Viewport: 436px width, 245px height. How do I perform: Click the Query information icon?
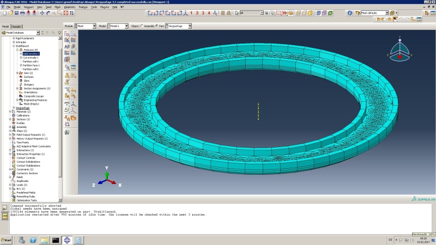[350, 13]
